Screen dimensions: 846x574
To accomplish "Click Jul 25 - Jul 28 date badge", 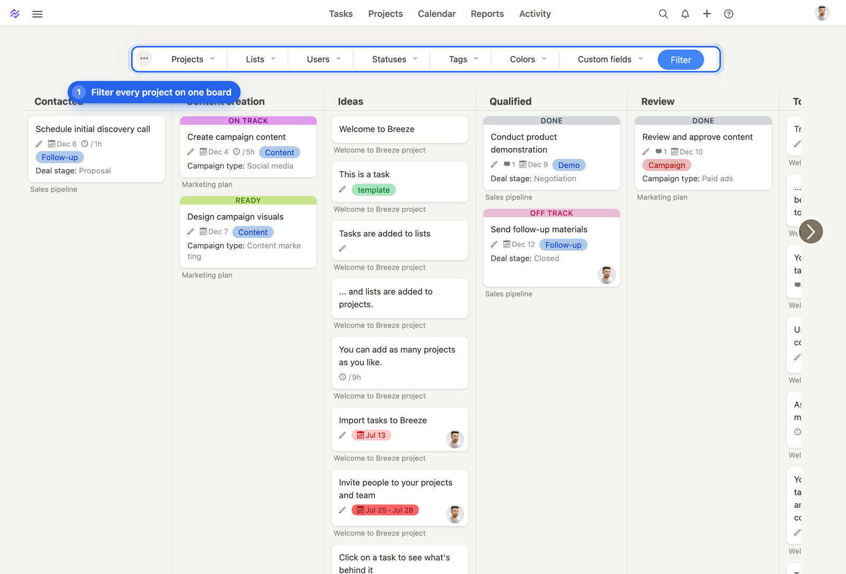I will pyautogui.click(x=385, y=510).
